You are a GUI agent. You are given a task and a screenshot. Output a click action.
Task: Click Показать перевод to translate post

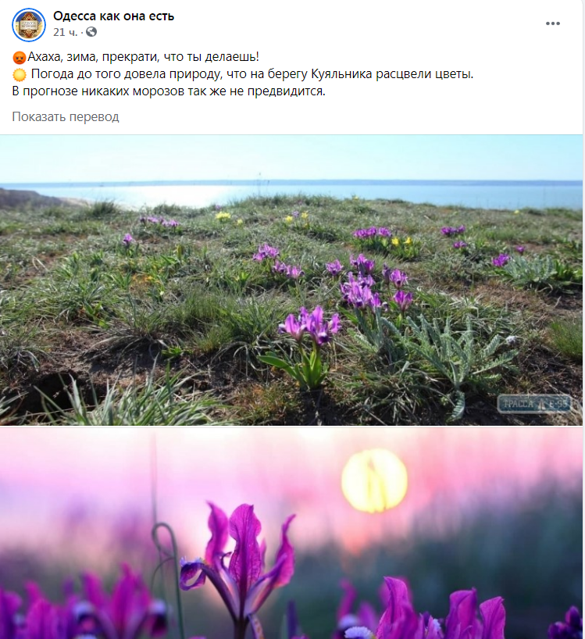[66, 116]
